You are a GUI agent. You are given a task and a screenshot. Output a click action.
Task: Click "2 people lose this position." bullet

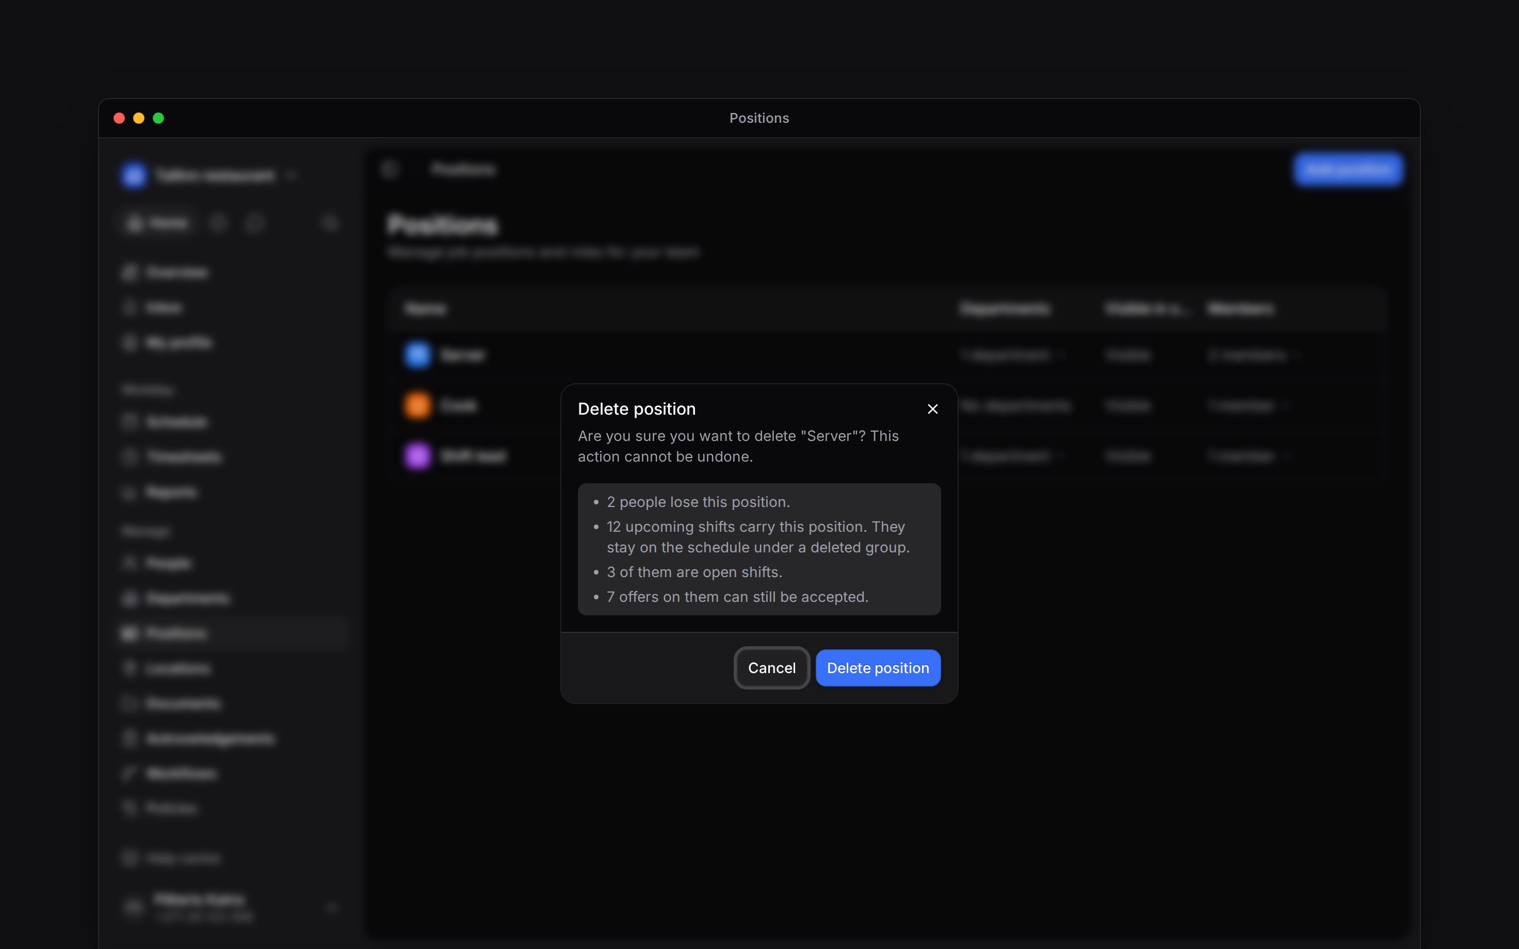point(698,502)
